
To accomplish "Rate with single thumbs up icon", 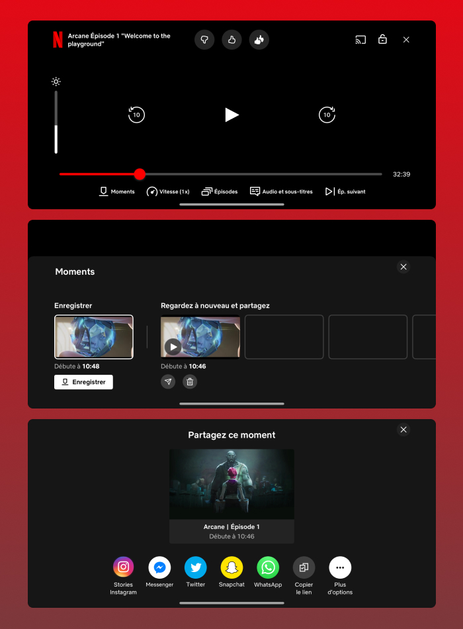I will pos(232,40).
